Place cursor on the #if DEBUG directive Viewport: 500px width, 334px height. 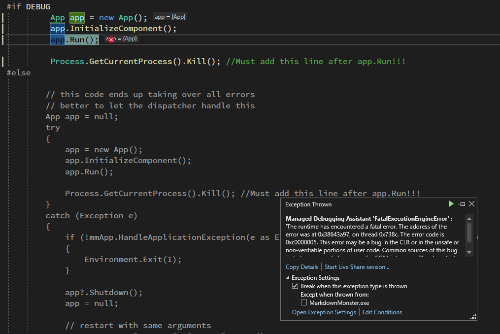[27, 6]
